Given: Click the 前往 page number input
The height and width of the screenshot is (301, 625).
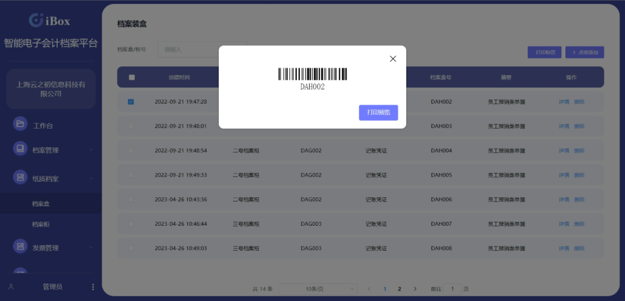Looking at the screenshot, I should tap(452, 289).
